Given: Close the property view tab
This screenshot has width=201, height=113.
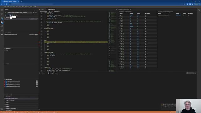Looking at the screenshot, I should click(x=130, y=9).
